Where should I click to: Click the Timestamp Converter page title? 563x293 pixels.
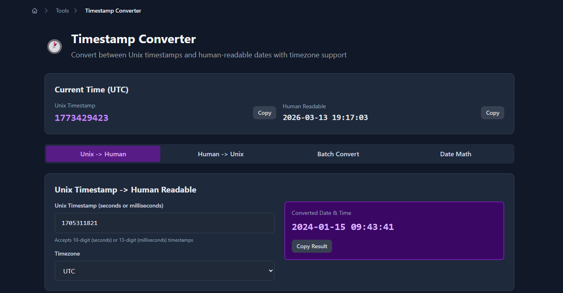[x=133, y=39]
